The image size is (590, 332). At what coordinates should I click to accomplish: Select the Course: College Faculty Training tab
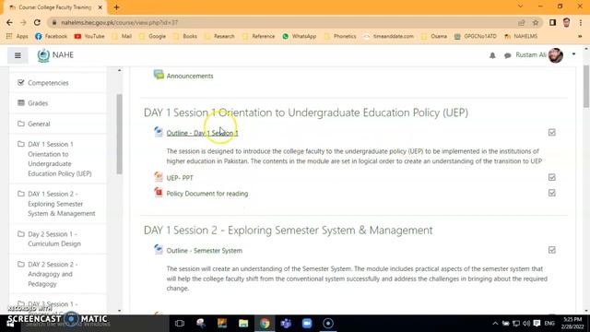[x=55, y=7]
